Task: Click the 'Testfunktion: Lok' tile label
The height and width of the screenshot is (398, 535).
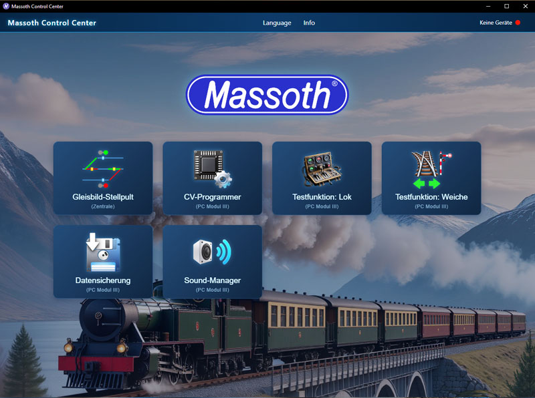Action: point(322,197)
